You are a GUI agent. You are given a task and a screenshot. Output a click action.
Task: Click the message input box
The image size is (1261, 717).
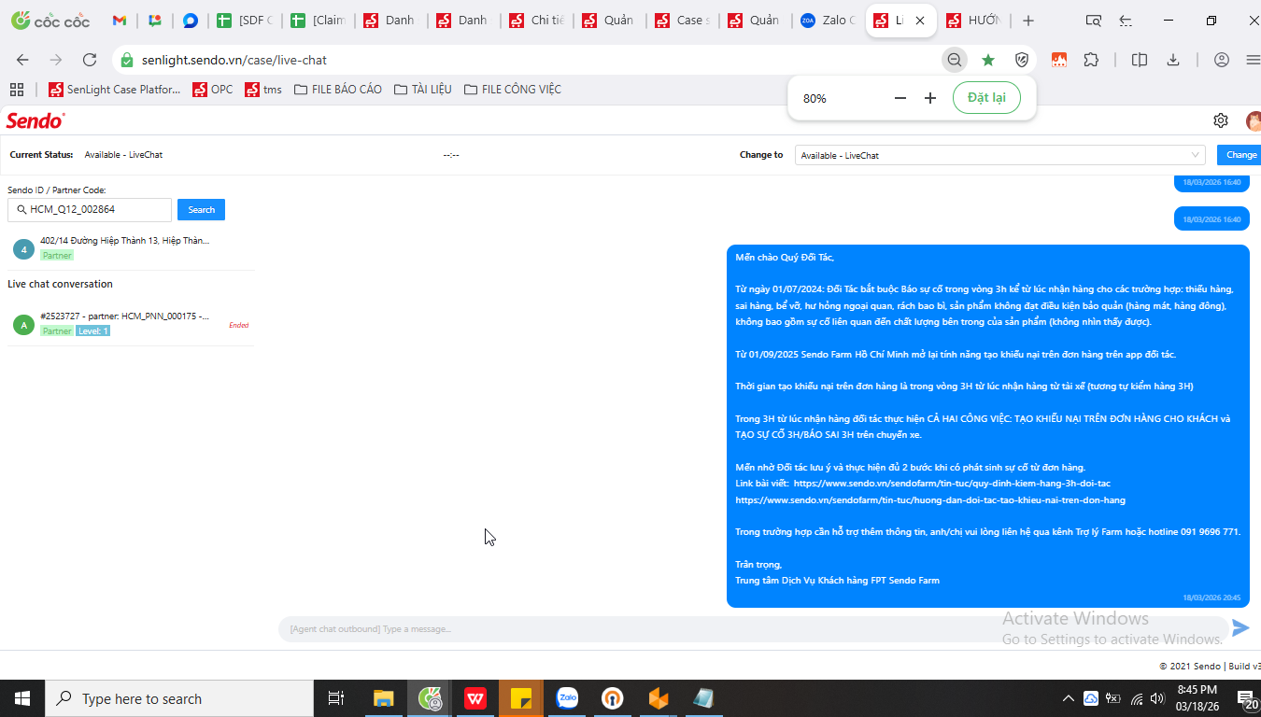753,629
